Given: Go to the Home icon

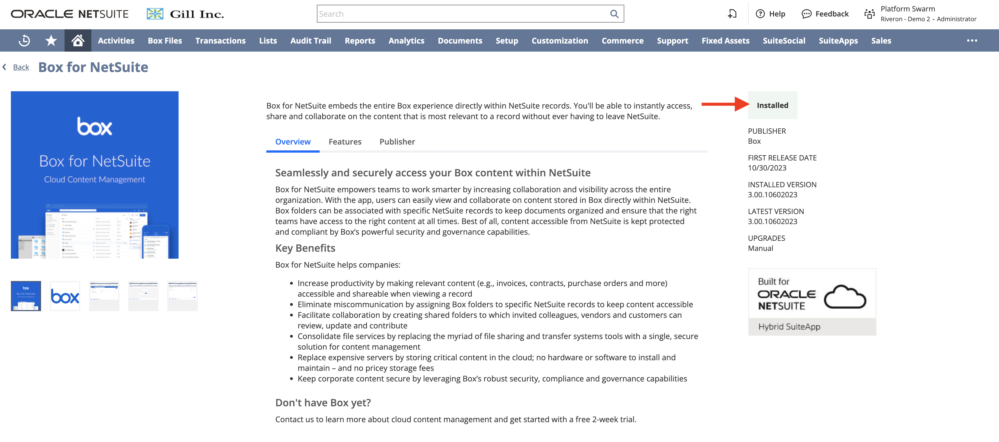Looking at the screenshot, I should [78, 41].
